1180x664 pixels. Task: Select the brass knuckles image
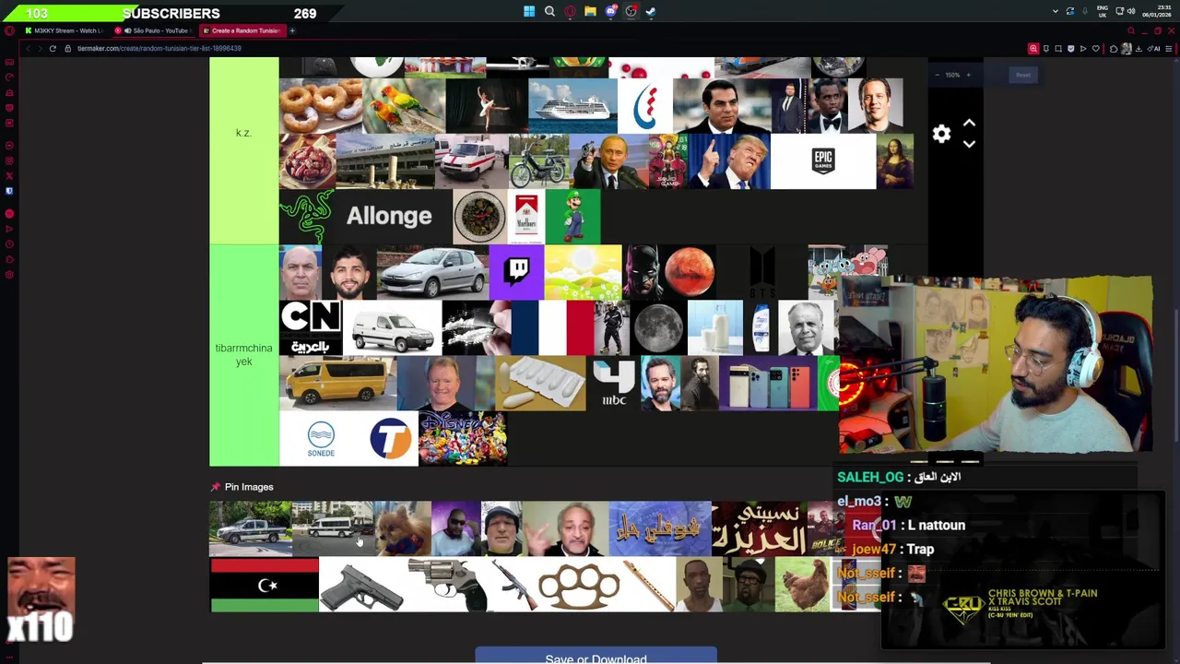[579, 585]
